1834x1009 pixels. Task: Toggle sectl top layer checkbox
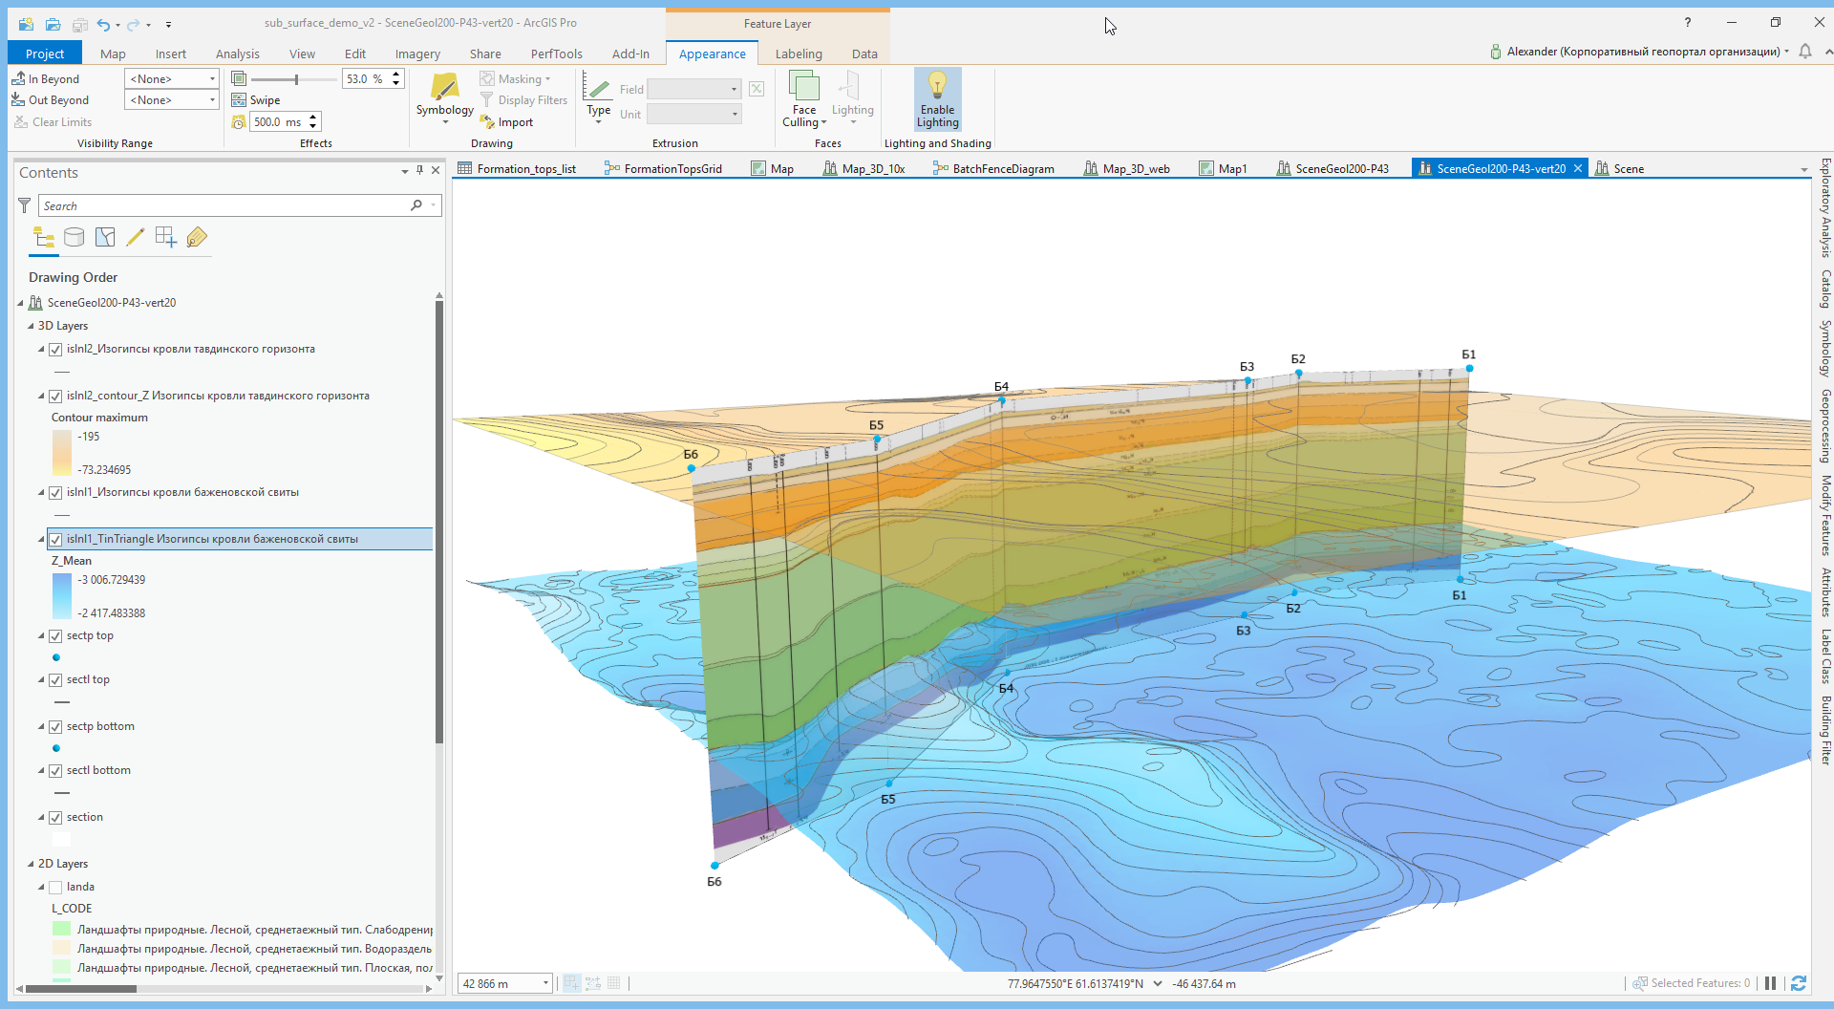[55, 680]
